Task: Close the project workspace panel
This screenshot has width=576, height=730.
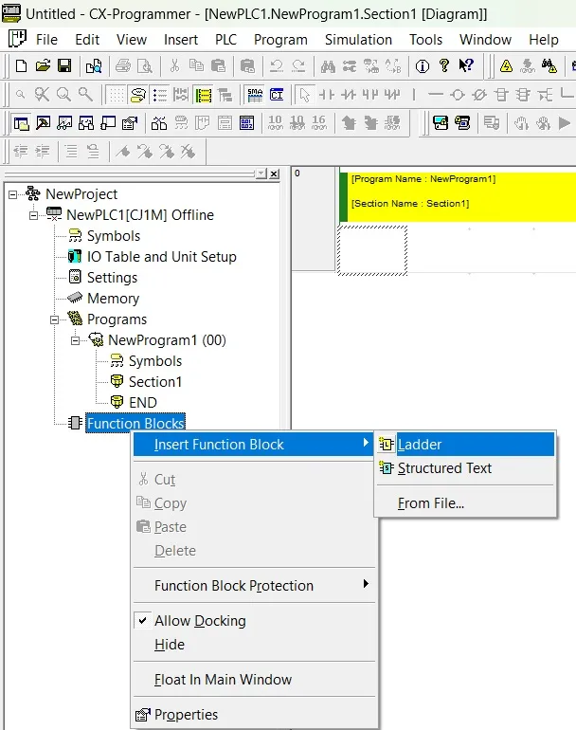Action: coord(275,173)
